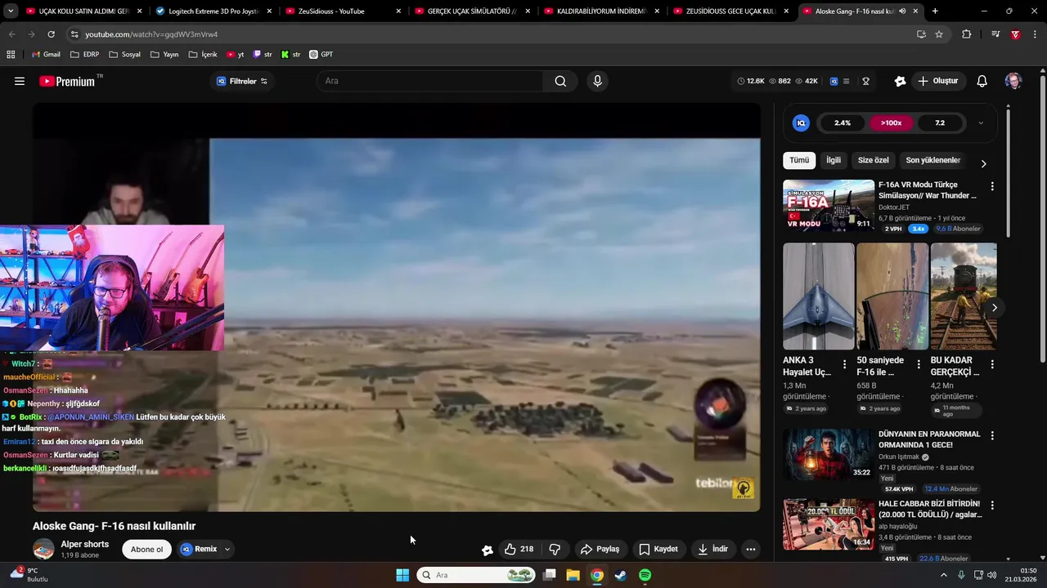Image resolution: width=1047 pixels, height=588 pixels.
Task: Open F-16A VR Modu video thumbnail
Action: coord(829,206)
